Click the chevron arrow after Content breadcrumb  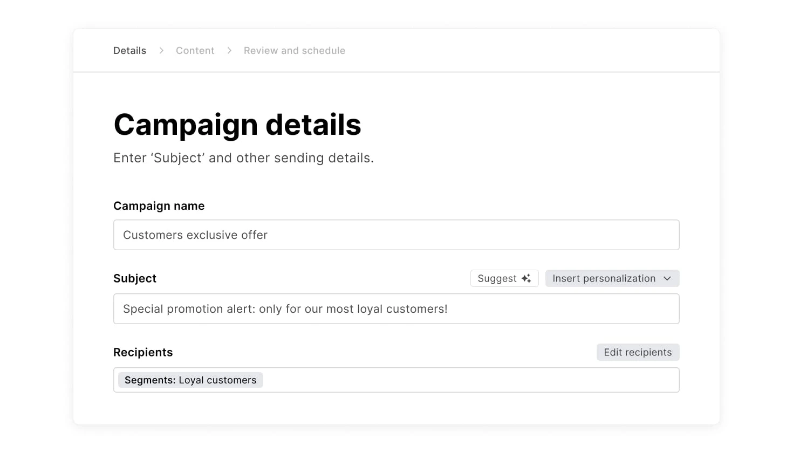229,51
